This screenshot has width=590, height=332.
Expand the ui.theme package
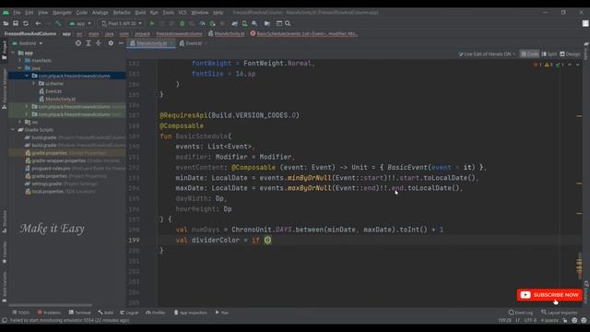click(x=33, y=84)
